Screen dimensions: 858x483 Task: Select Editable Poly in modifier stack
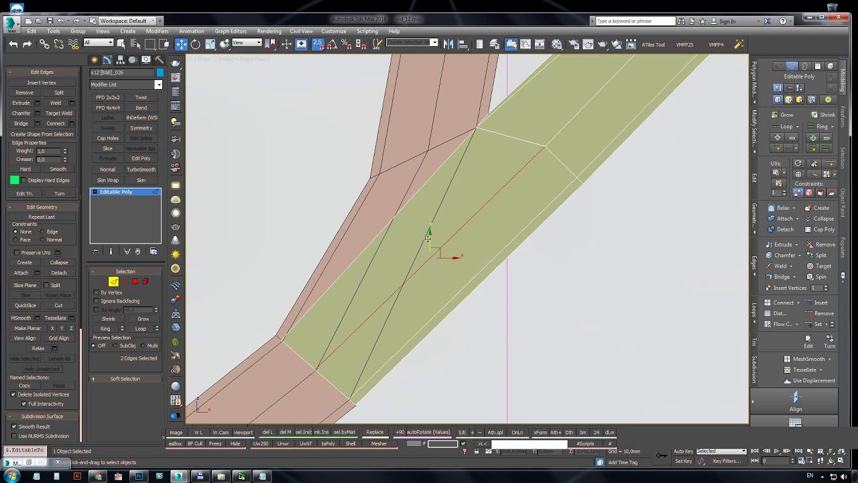(x=125, y=192)
